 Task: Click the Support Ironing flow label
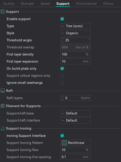(x=22, y=150)
